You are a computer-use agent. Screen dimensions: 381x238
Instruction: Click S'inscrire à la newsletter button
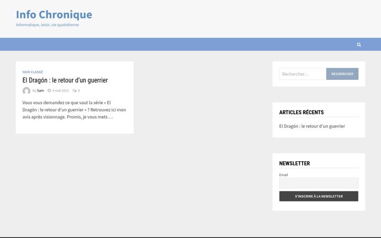pos(319,196)
